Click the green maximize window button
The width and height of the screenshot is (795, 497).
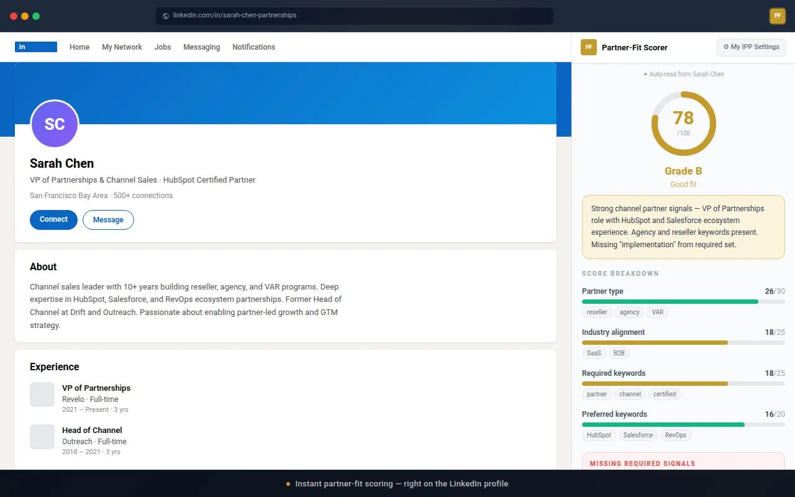point(36,16)
